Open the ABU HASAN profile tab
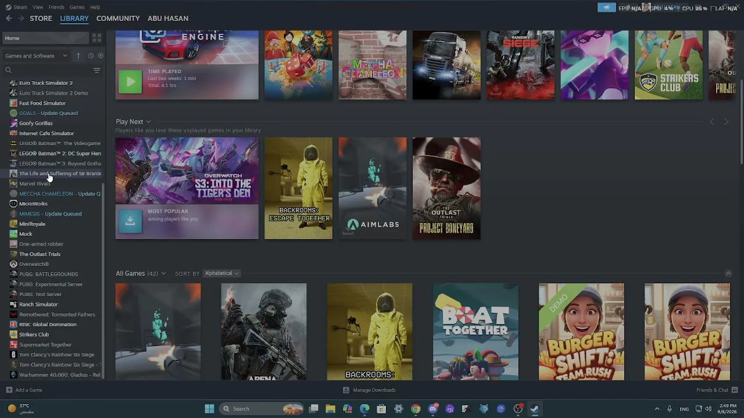744x418 pixels. [168, 19]
